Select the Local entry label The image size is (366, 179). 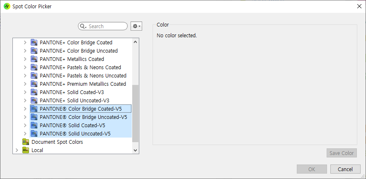pyautogui.click(x=37, y=150)
